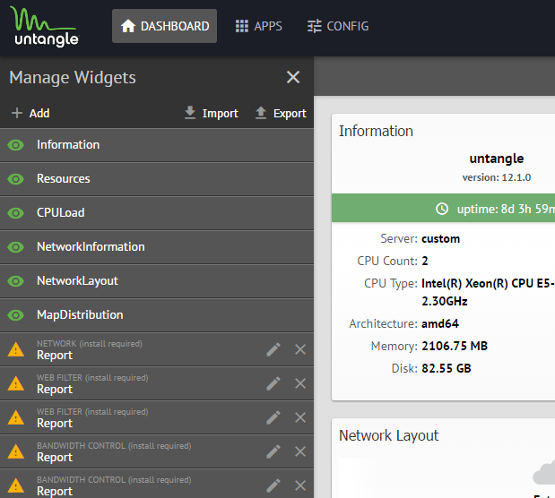Click the uptime clock icon

tap(442, 209)
